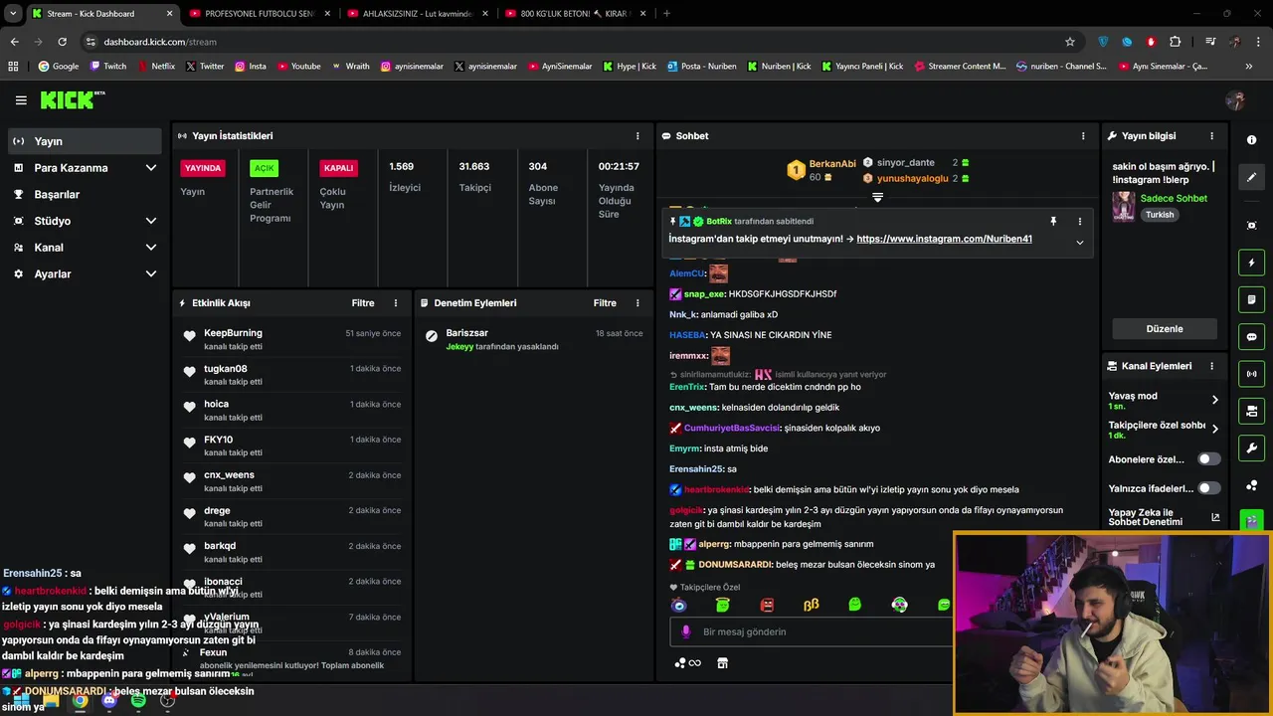Open Yayın İstatistikleri three-dot menu
The height and width of the screenshot is (716, 1273).
pos(637,136)
